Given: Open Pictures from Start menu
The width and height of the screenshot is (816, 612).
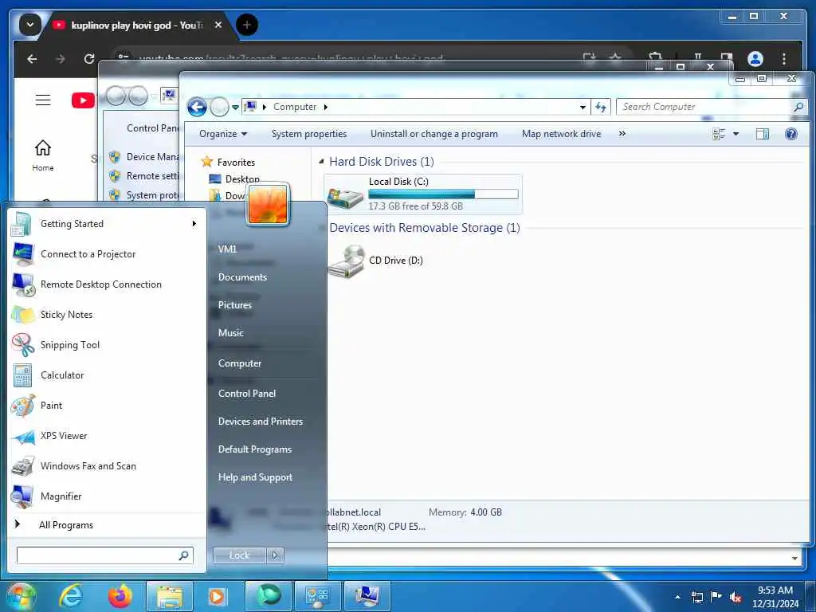Looking at the screenshot, I should pyautogui.click(x=235, y=305).
